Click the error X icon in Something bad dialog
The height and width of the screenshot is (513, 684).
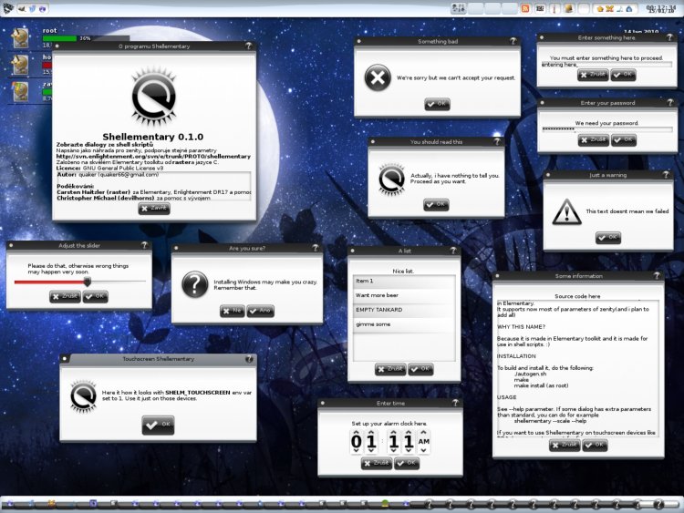[x=378, y=77]
